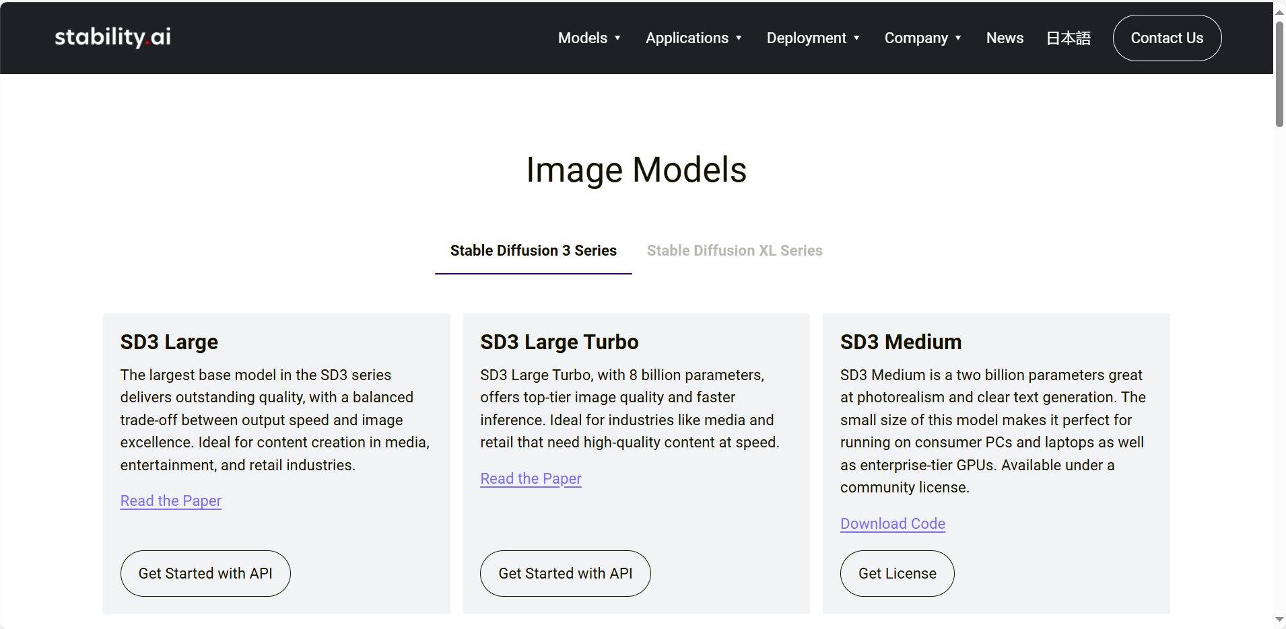1286x629 pixels.
Task: Click the SD3 Large Turbo heading
Action: [x=560, y=342]
